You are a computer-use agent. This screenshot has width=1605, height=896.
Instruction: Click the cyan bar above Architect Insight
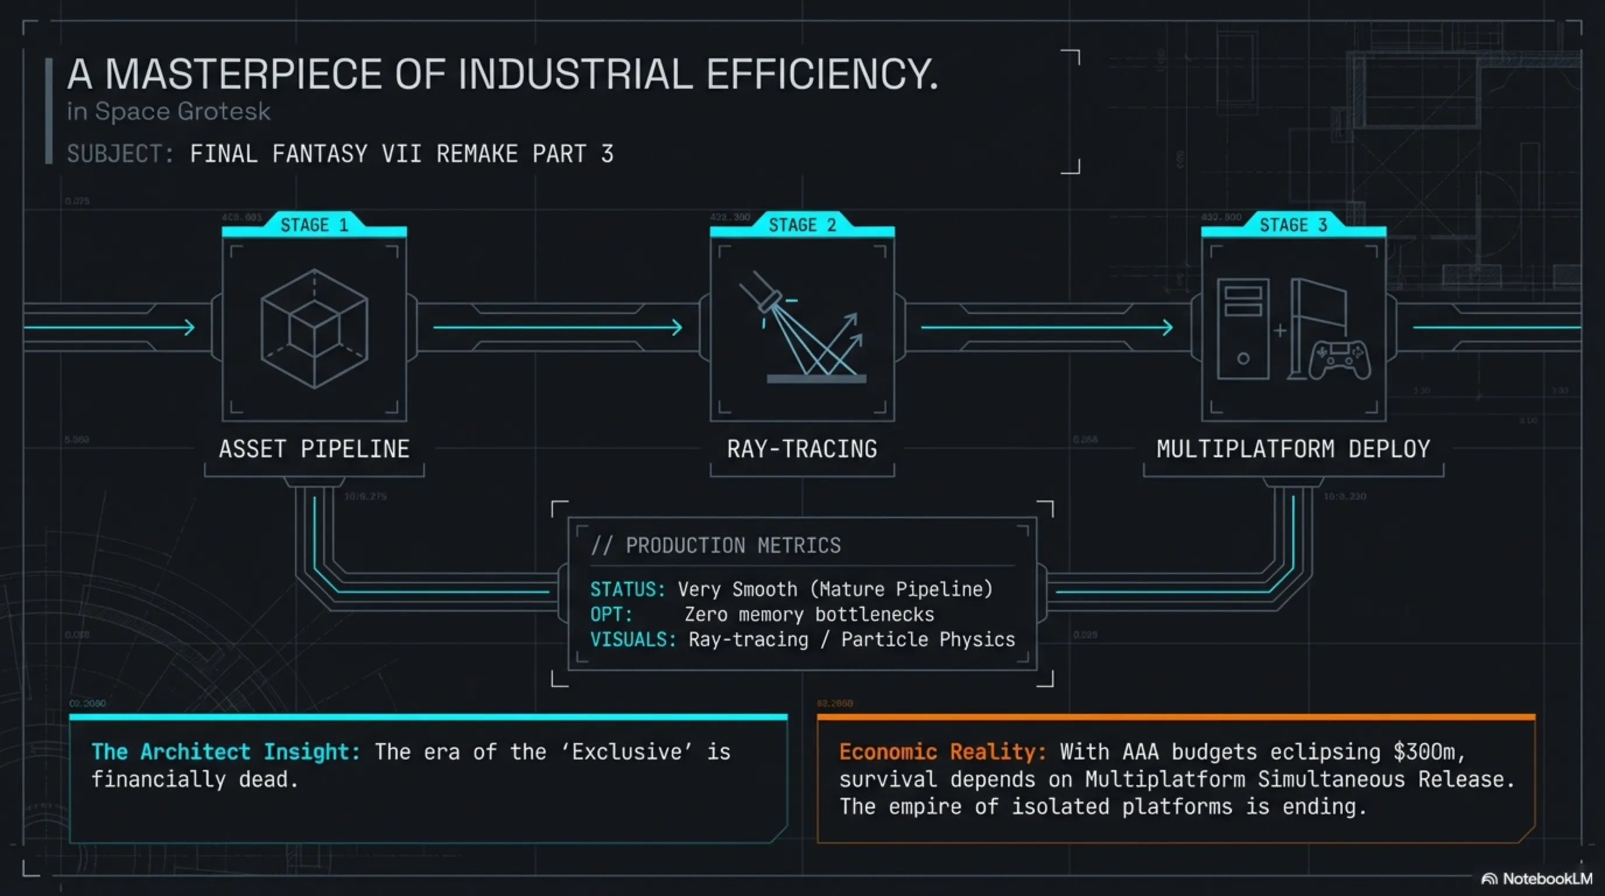point(428,717)
